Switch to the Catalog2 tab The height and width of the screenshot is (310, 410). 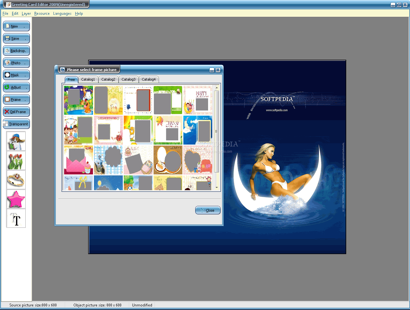point(108,79)
